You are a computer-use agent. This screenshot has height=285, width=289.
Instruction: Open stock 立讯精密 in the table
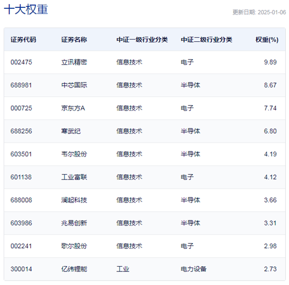tap(74, 62)
